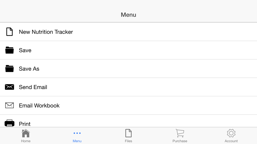Click the blank document icon for New Nutrition Tracker
Image resolution: width=257 pixels, height=144 pixels.
(10, 32)
